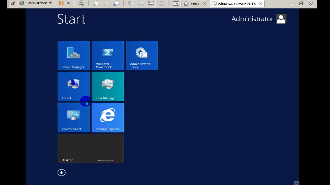The height and width of the screenshot is (185, 330).
Task: Close the Windows Server 2016 tab
Action: pyautogui.click(x=261, y=4)
